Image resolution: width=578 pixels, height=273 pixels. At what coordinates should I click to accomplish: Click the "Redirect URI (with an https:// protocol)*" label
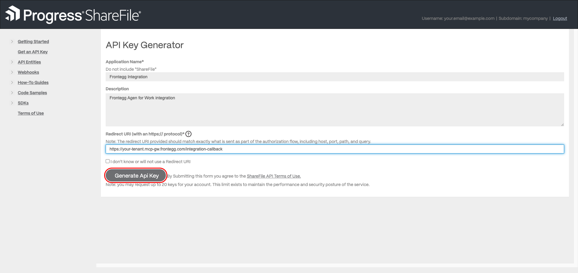pos(145,134)
